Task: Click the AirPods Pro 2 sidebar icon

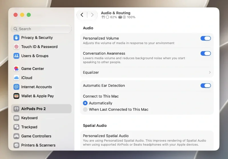Action: pyautogui.click(x=17, y=109)
